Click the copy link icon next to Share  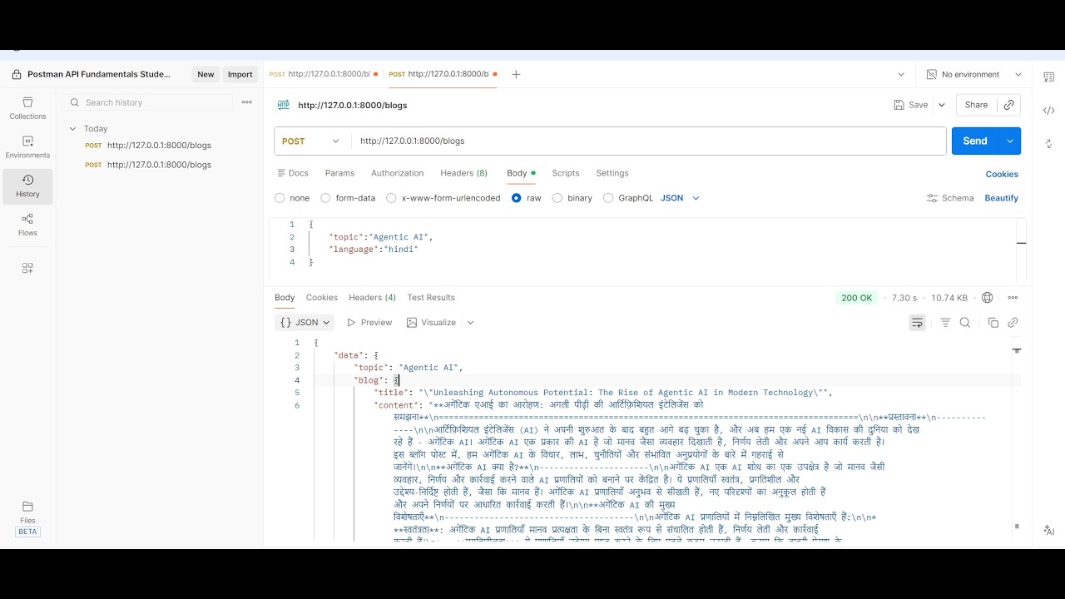pyautogui.click(x=1008, y=105)
